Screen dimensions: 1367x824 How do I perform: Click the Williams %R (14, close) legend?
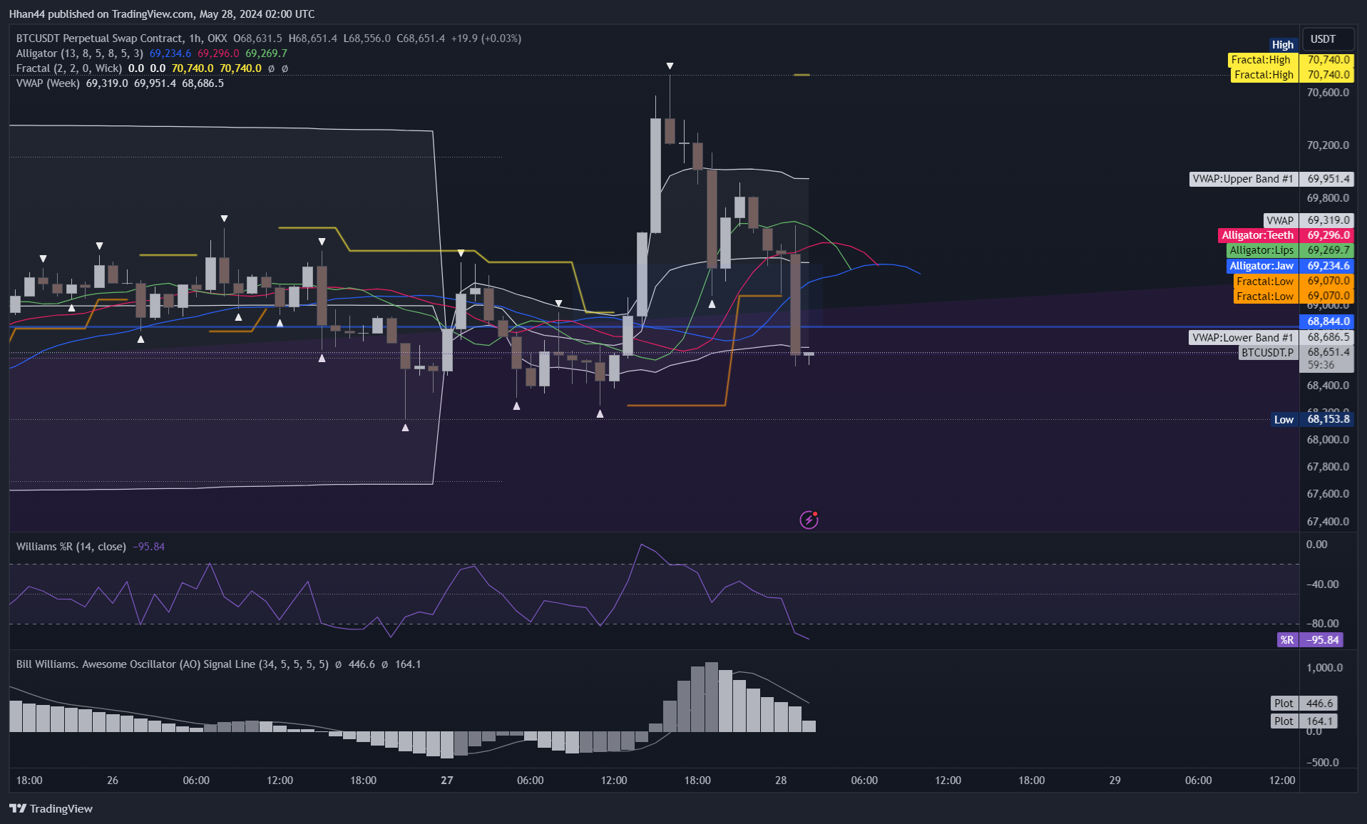pyautogui.click(x=71, y=547)
